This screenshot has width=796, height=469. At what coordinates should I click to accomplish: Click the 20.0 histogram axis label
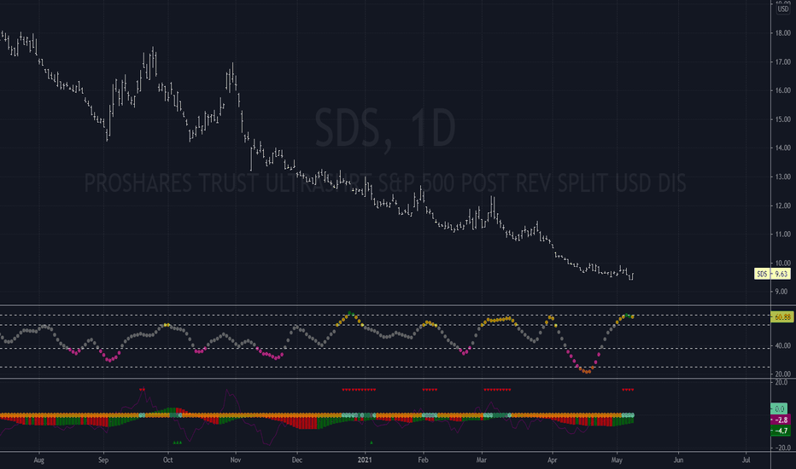point(781,383)
